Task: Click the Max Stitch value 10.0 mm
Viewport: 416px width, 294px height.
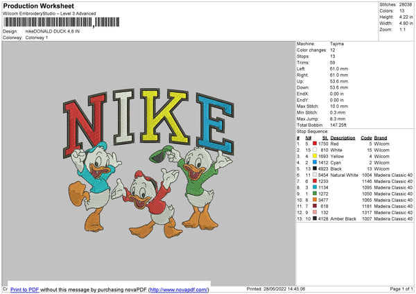Action: click(338, 106)
